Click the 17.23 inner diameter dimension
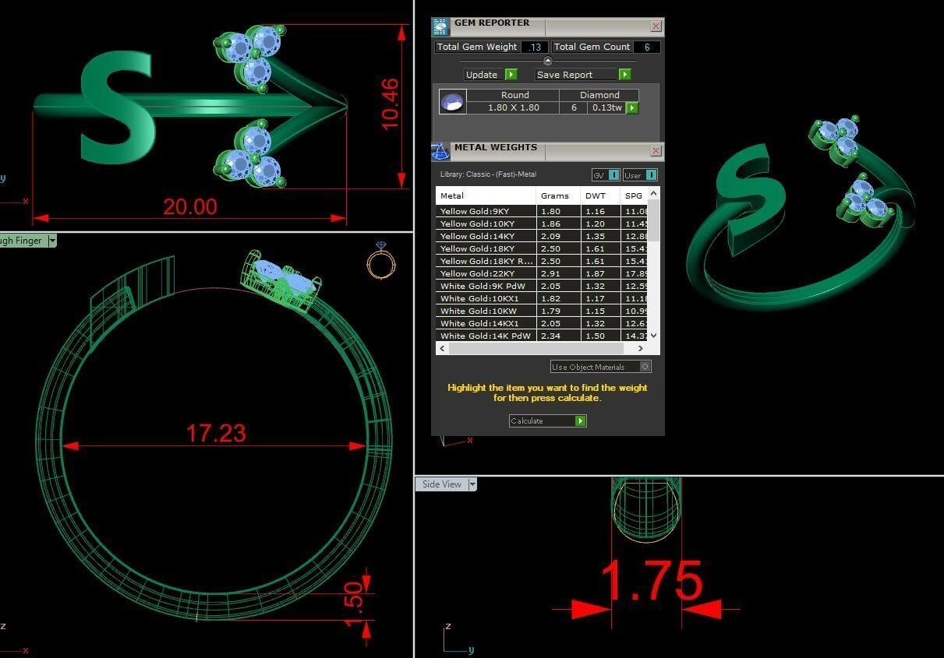The height and width of the screenshot is (658, 944). [216, 433]
